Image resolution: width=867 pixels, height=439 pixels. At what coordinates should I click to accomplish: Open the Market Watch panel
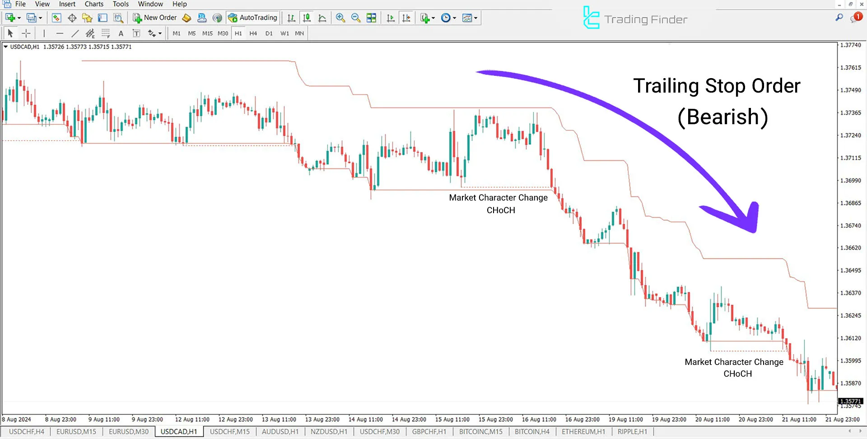pyautogui.click(x=56, y=18)
